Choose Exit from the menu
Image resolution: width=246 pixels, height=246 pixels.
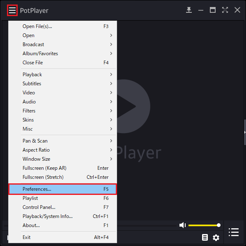tap(62, 237)
